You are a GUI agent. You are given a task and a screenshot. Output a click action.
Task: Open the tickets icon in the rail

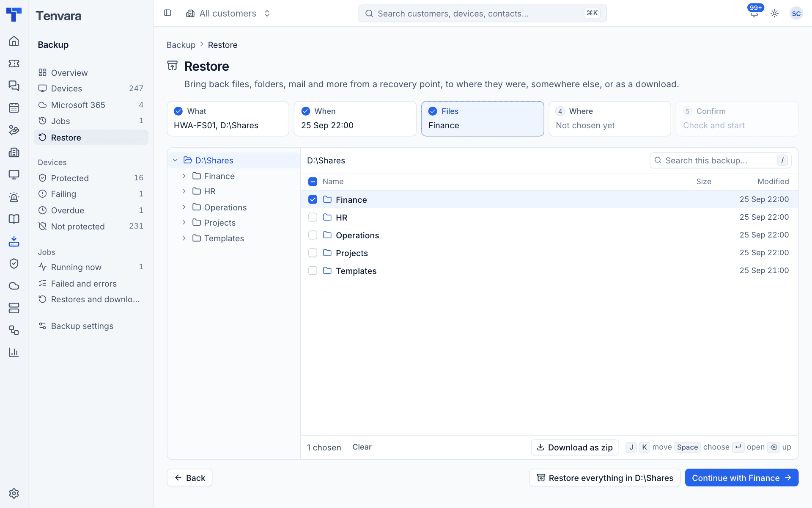point(14,63)
